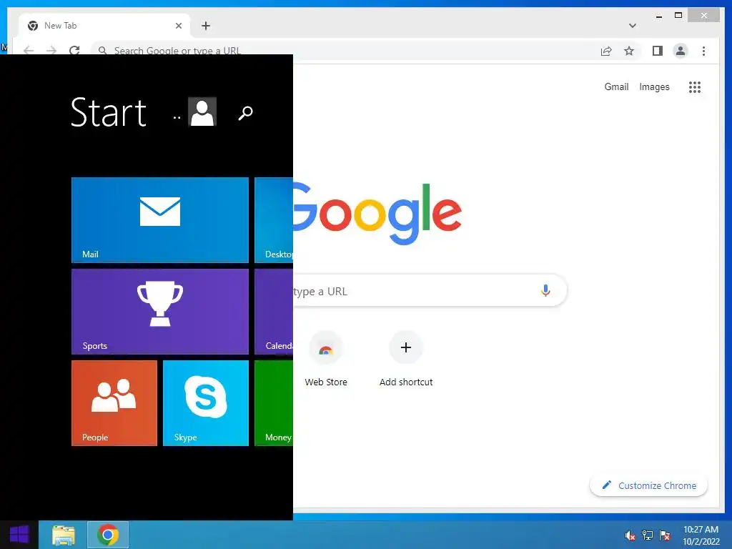Open the Desktop tile
This screenshot has height=549, width=732.
[x=274, y=220]
